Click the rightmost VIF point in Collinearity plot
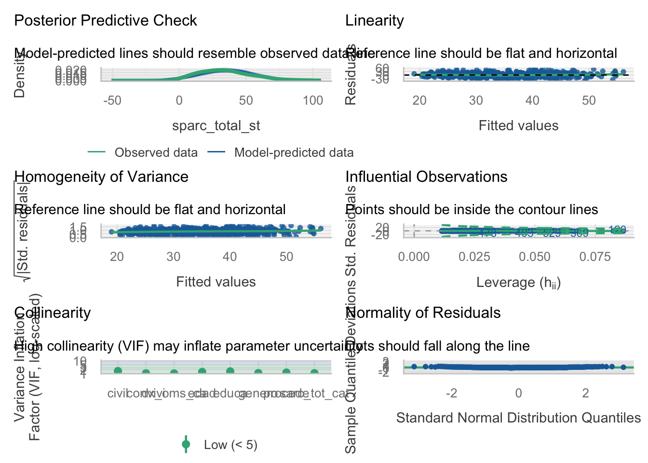This screenshot has width=648, height=463. pyautogui.click(x=314, y=372)
